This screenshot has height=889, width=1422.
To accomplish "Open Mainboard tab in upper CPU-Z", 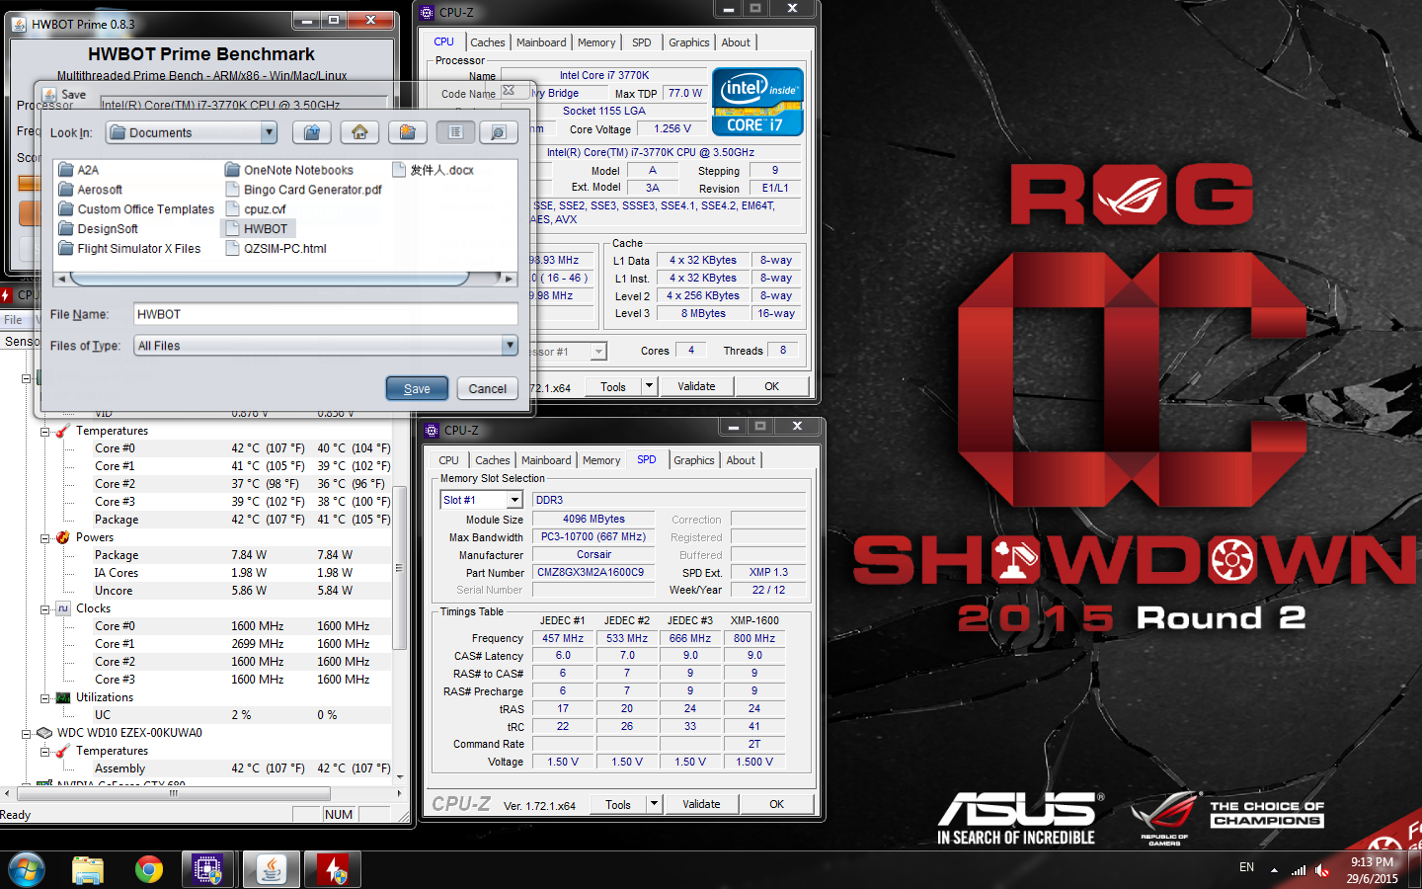I will click(541, 42).
